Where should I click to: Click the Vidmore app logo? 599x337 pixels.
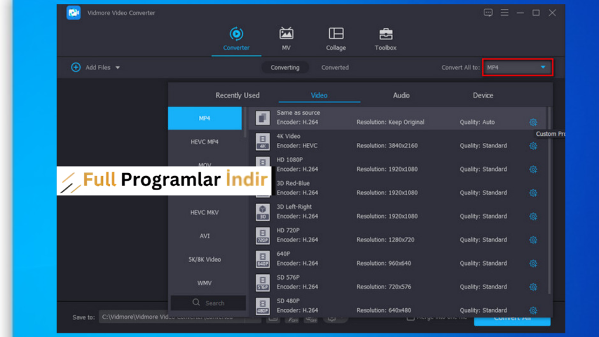(x=73, y=13)
